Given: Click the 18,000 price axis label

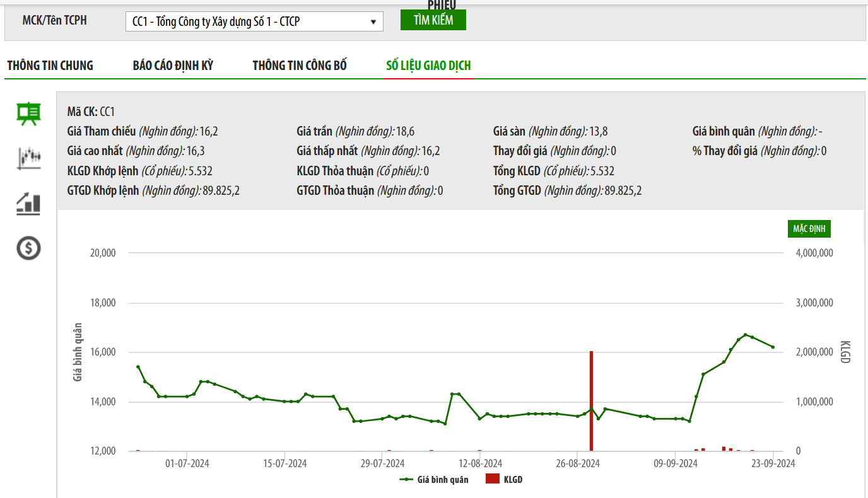Looking at the screenshot, I should pos(103,303).
